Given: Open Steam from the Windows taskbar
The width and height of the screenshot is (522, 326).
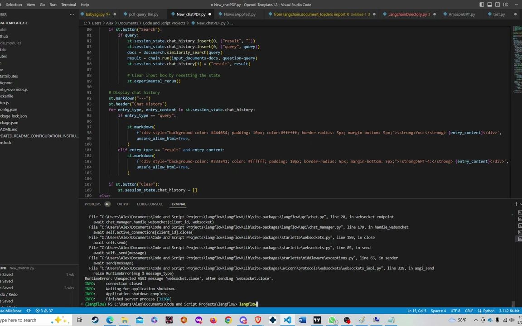Looking at the screenshot, I should 95,320.
